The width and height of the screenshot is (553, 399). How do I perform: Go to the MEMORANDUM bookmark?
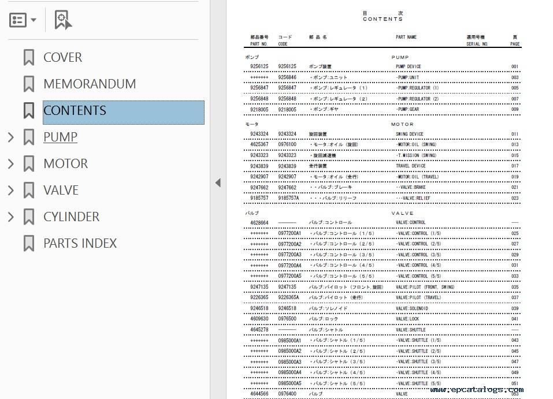pyautogui.click(x=90, y=84)
